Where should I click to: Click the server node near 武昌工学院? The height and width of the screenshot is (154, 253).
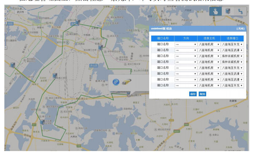coord(55,76)
